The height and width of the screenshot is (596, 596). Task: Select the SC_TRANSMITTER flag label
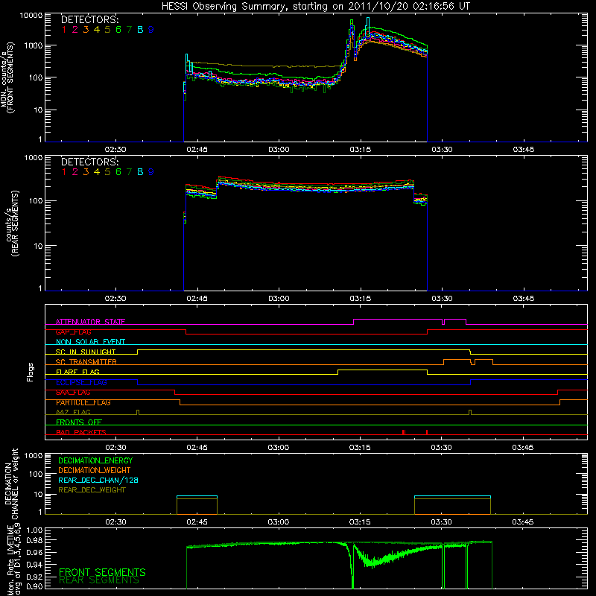(86, 361)
